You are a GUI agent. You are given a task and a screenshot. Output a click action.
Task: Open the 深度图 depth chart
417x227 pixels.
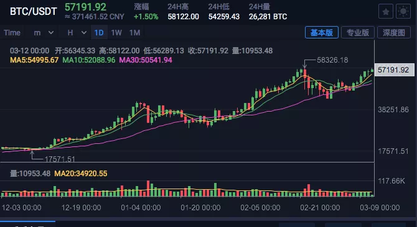pos(394,32)
